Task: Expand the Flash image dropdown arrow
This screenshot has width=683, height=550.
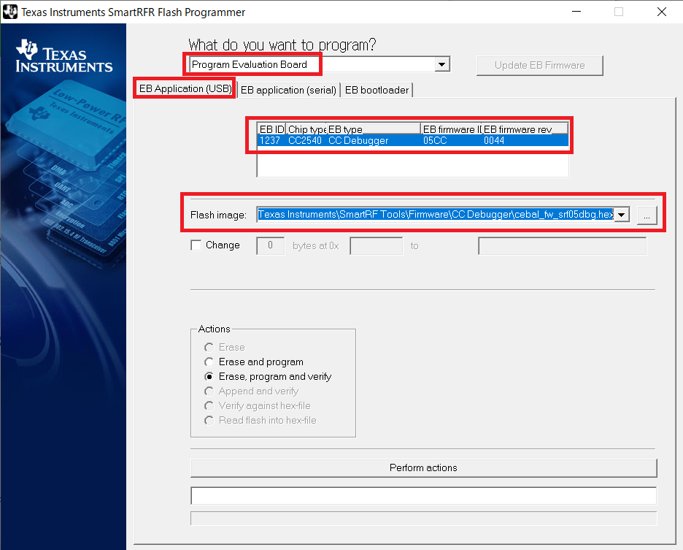Action: 622,215
